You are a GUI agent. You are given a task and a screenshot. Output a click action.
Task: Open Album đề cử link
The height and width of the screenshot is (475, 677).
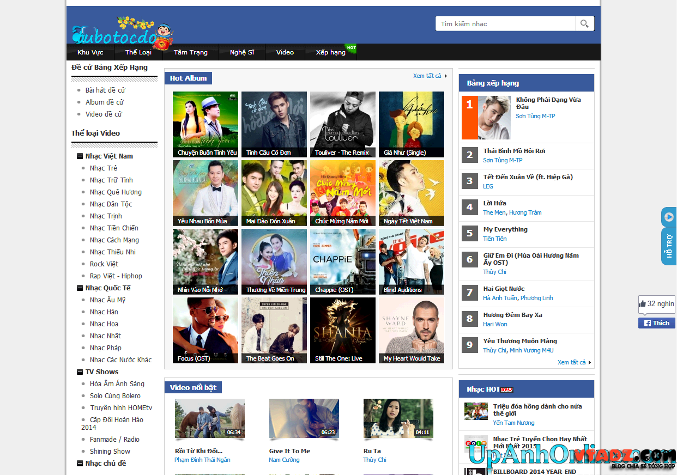pyautogui.click(x=105, y=102)
